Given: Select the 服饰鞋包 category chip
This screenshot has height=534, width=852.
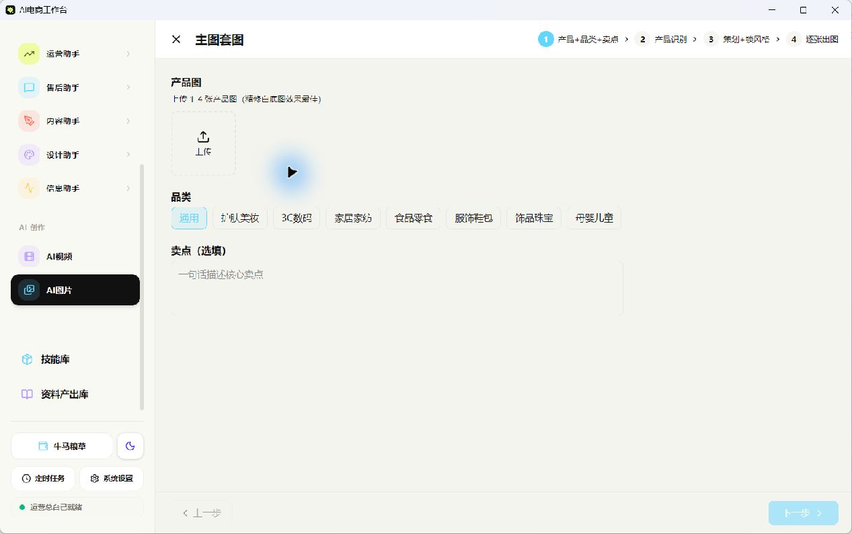Looking at the screenshot, I should pyautogui.click(x=473, y=218).
